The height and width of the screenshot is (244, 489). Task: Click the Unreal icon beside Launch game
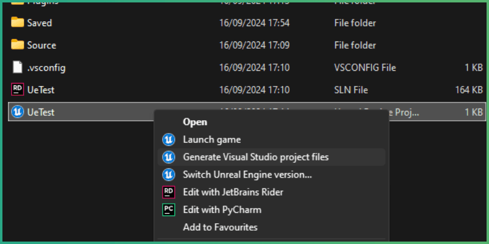click(x=169, y=140)
